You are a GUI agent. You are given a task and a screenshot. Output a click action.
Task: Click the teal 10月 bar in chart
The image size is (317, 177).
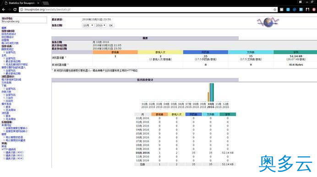[213, 92]
